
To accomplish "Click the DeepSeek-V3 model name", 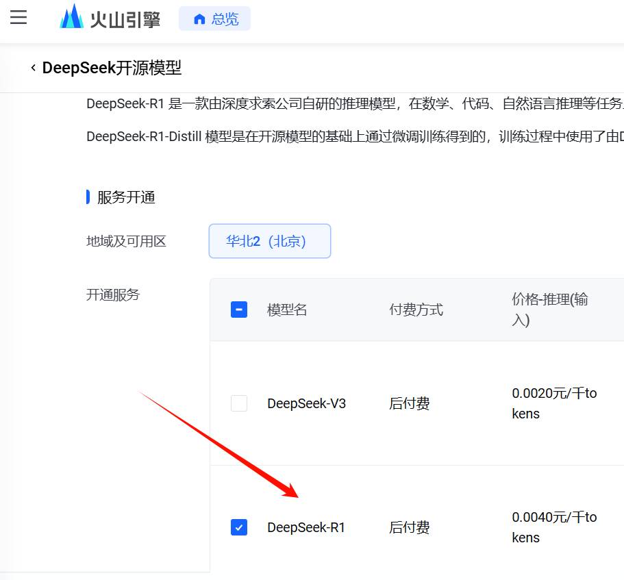I will click(x=306, y=403).
